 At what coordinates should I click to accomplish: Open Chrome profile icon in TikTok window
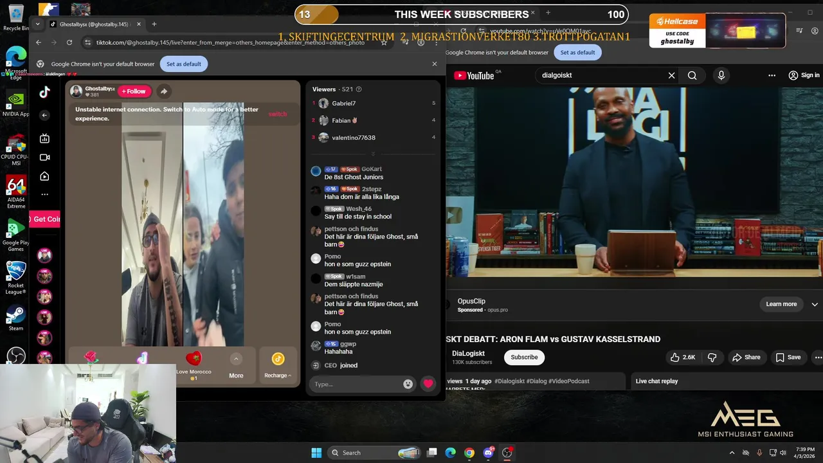point(421,42)
